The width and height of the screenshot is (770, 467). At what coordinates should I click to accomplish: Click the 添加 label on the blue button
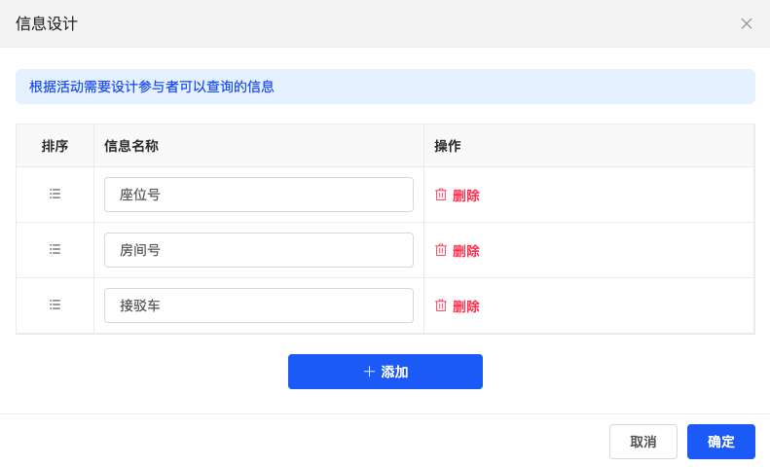[x=394, y=372]
